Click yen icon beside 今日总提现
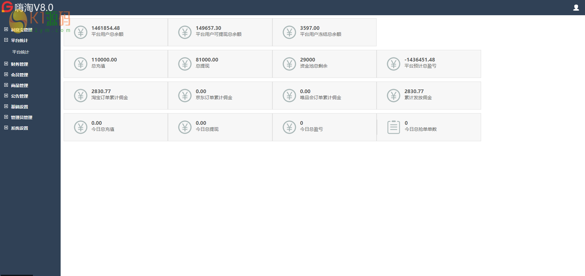 [x=185, y=127]
